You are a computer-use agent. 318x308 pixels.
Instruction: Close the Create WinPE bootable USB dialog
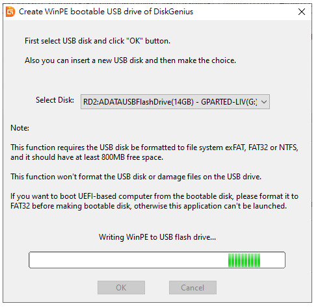pos(302,12)
